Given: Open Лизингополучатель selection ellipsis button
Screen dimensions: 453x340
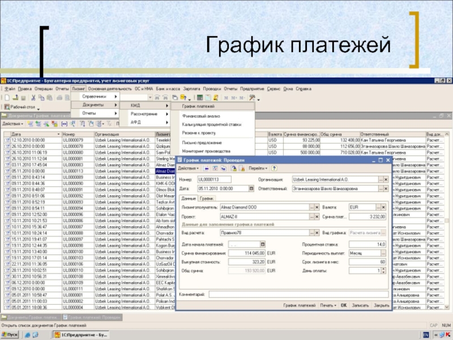Looking at the screenshot, I should tap(312, 207).
